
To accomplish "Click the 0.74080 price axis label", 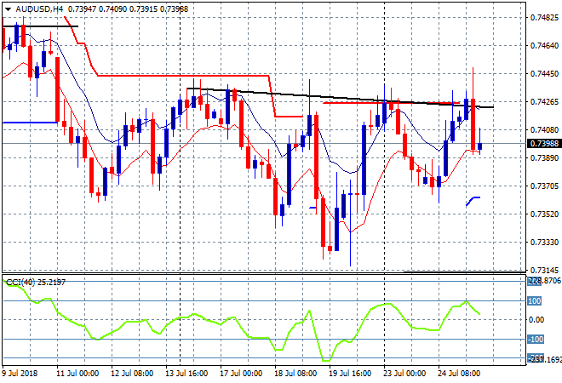I will click(x=544, y=129).
